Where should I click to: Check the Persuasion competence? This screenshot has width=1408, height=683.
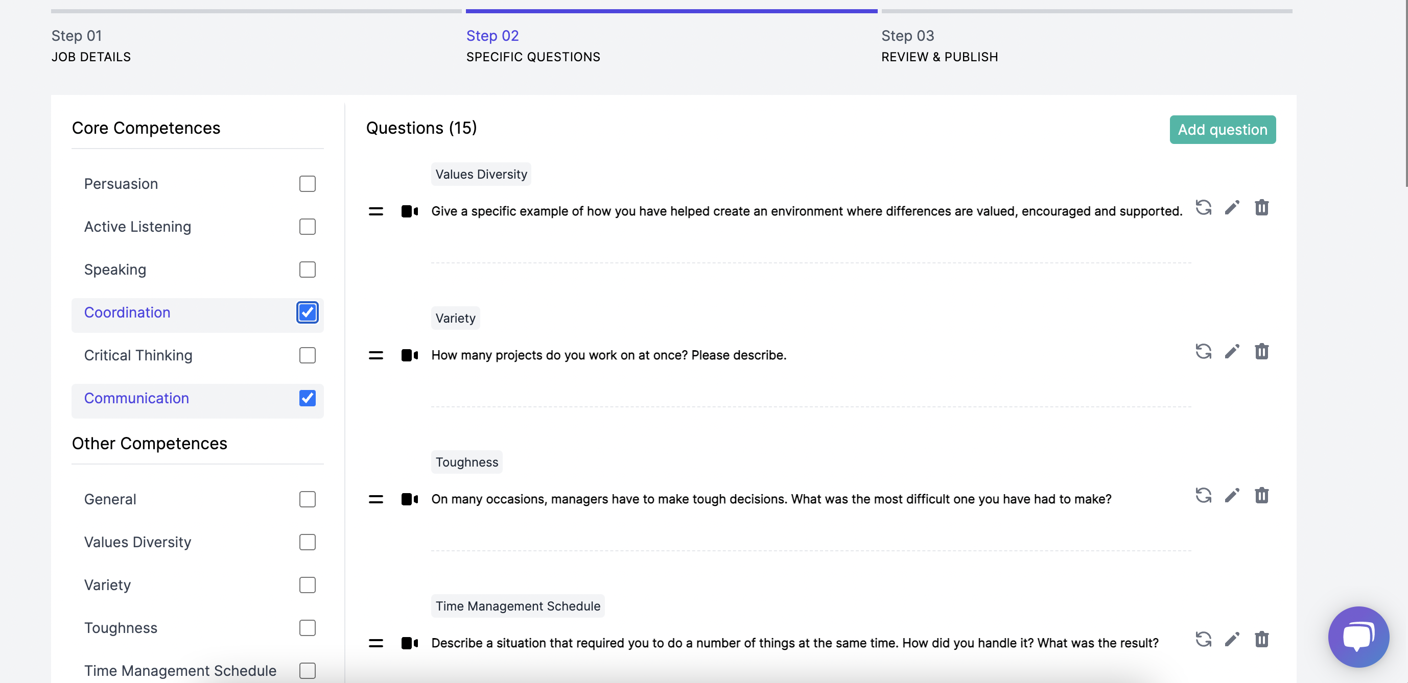coord(308,184)
